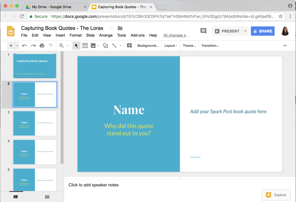Open the Background color settings
The width and height of the screenshot is (296, 202).
[148, 46]
